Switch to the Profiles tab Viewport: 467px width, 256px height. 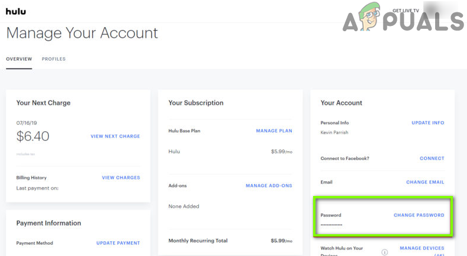pos(54,59)
